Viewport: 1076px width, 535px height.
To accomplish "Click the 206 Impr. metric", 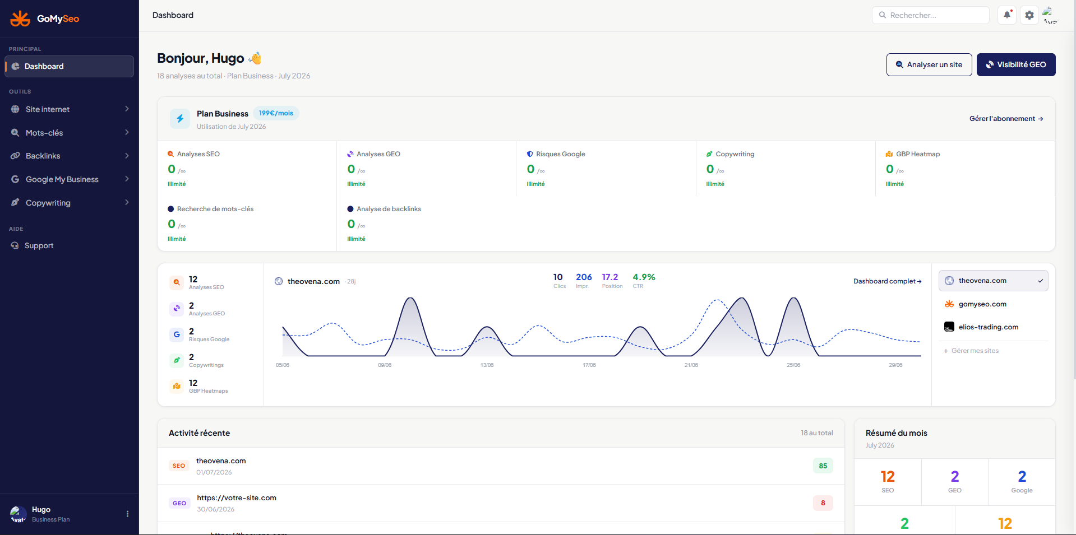I will point(583,281).
